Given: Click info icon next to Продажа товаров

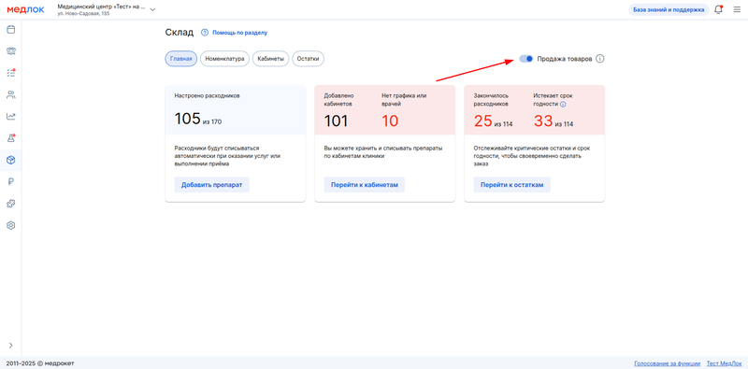Looking at the screenshot, I should click(x=600, y=59).
